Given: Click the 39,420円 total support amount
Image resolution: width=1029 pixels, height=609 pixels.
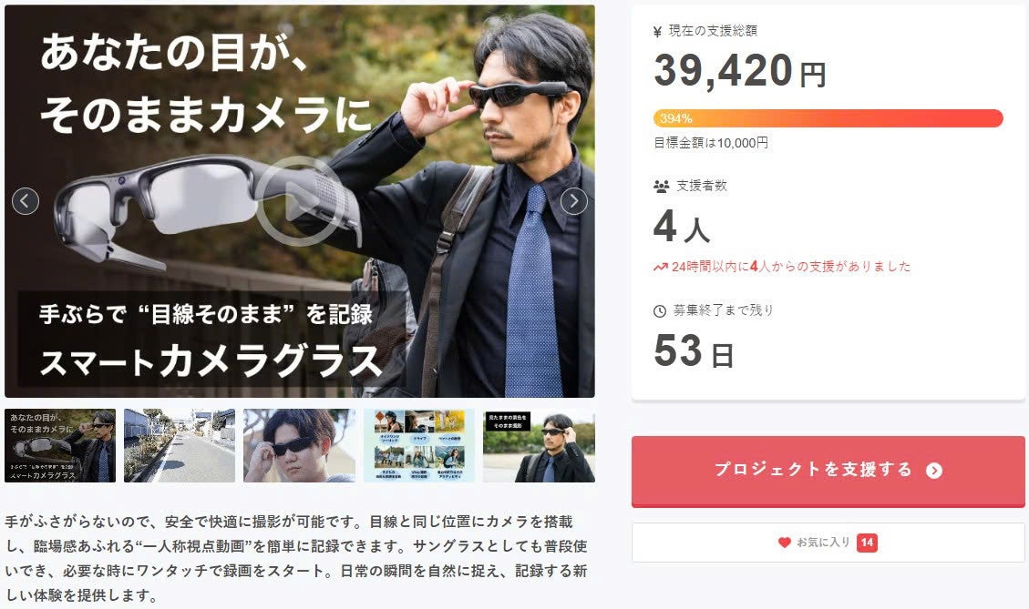Looking at the screenshot, I should pos(740,71).
